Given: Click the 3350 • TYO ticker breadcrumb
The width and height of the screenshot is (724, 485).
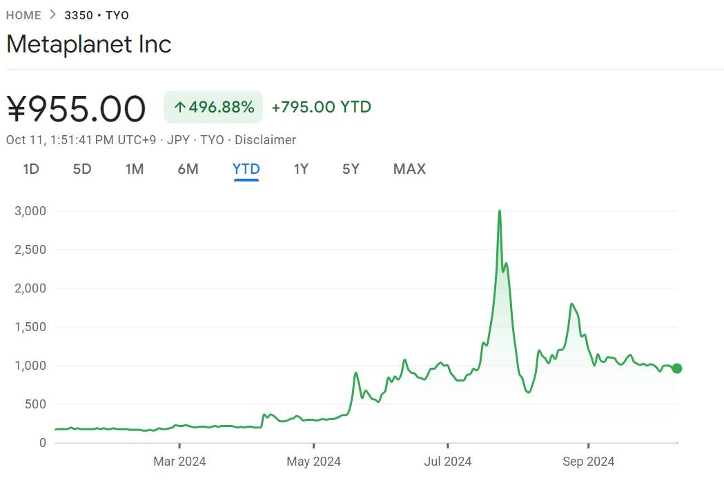Looking at the screenshot, I should pos(97,15).
